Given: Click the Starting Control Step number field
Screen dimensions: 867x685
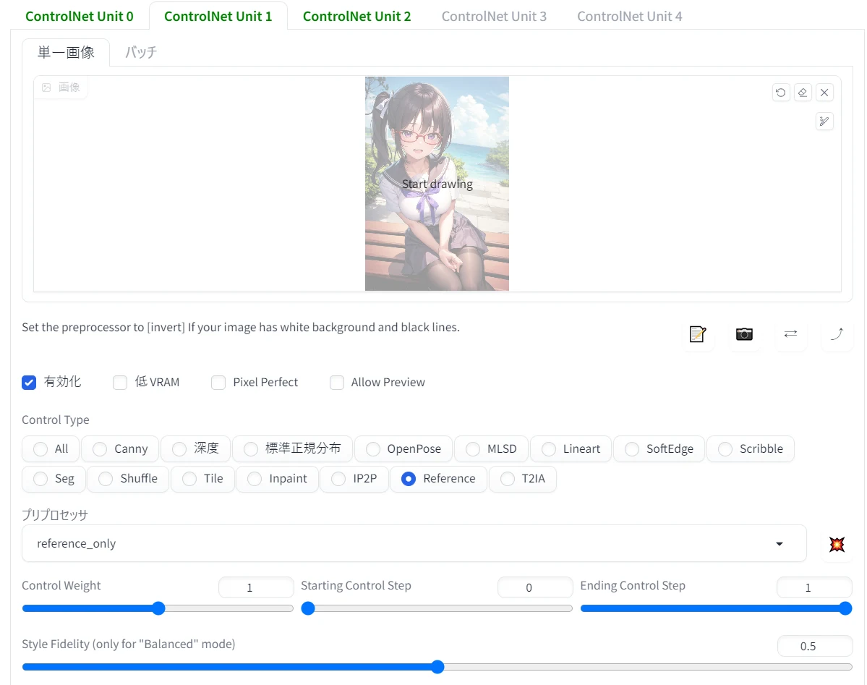Looking at the screenshot, I should click(x=535, y=587).
